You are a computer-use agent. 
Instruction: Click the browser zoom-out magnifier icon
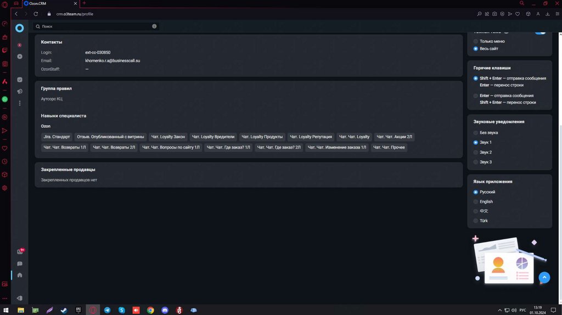[479, 14]
